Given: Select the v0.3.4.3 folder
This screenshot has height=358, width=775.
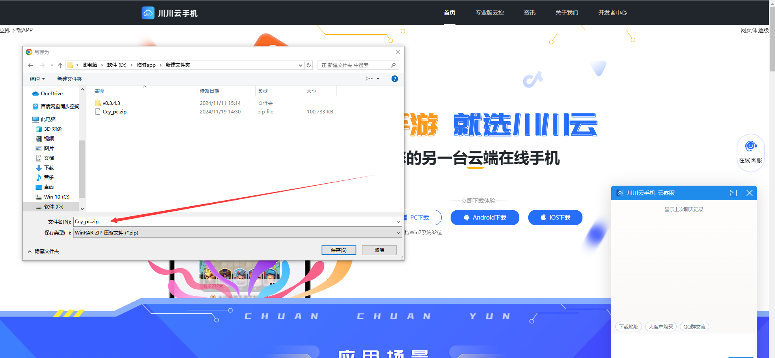Looking at the screenshot, I should [107, 103].
